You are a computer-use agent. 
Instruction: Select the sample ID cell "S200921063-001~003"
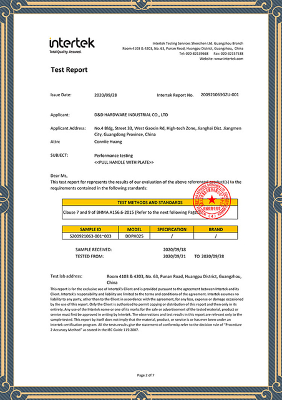(x=90, y=236)
